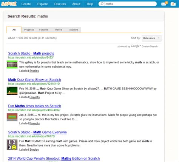The image size is (179, 162).
Task: Switch to the Studios tab
Action: 74,30
